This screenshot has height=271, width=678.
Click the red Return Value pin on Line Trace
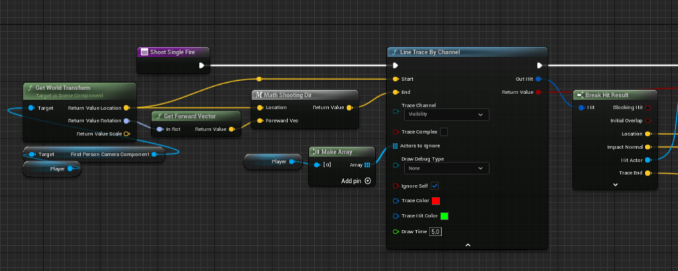[x=538, y=92]
